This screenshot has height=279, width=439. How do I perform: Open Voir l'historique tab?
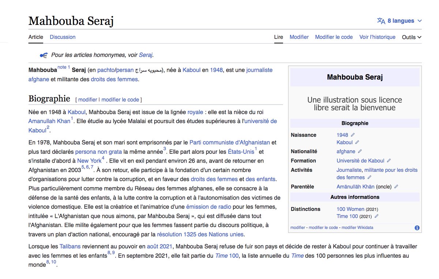377,37
